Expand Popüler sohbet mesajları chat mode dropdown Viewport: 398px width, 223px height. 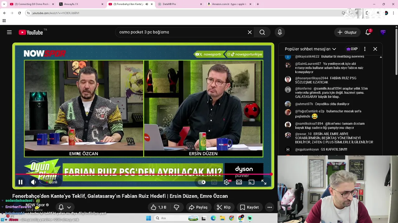(310, 49)
